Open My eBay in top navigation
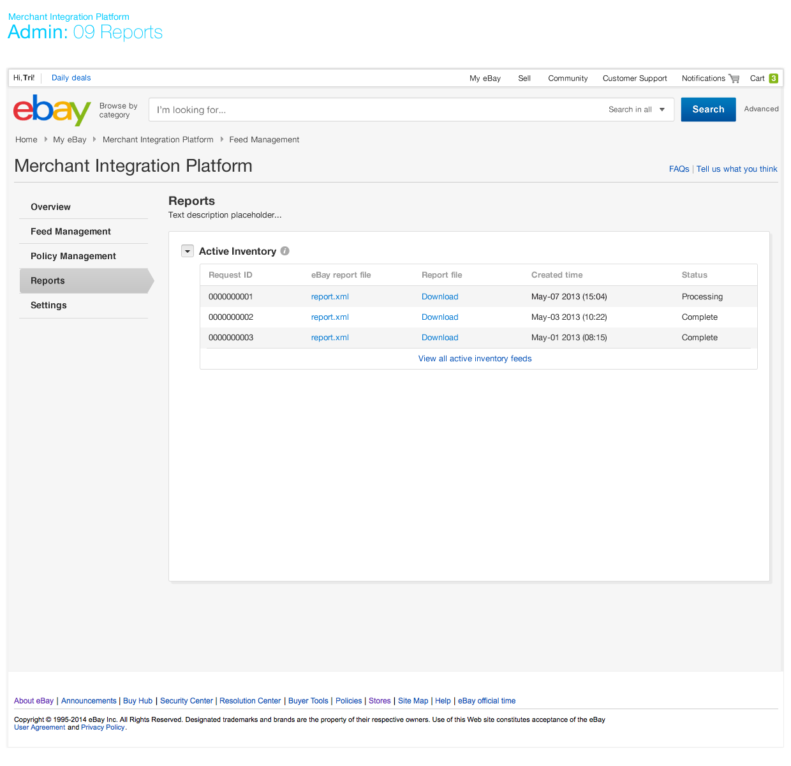 [x=485, y=79]
